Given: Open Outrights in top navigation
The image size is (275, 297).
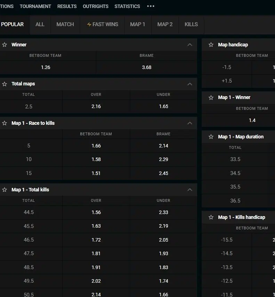Looking at the screenshot, I should (x=96, y=6).
